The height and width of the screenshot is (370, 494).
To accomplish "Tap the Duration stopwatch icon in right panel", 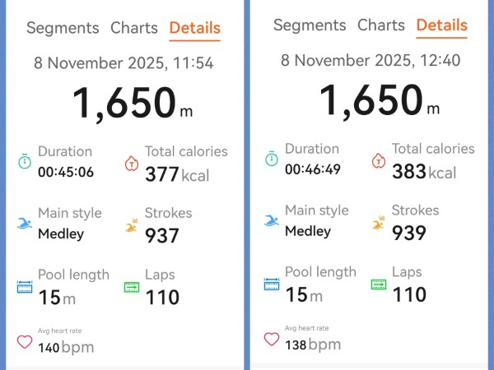I will [x=272, y=159].
